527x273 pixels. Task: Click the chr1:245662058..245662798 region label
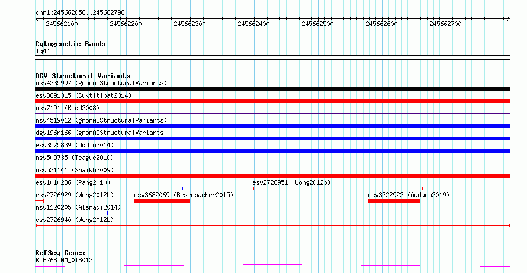(80, 13)
